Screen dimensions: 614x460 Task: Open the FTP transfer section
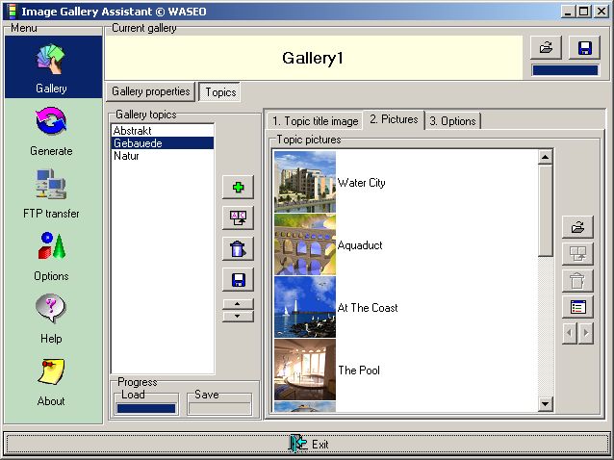pos(51,193)
